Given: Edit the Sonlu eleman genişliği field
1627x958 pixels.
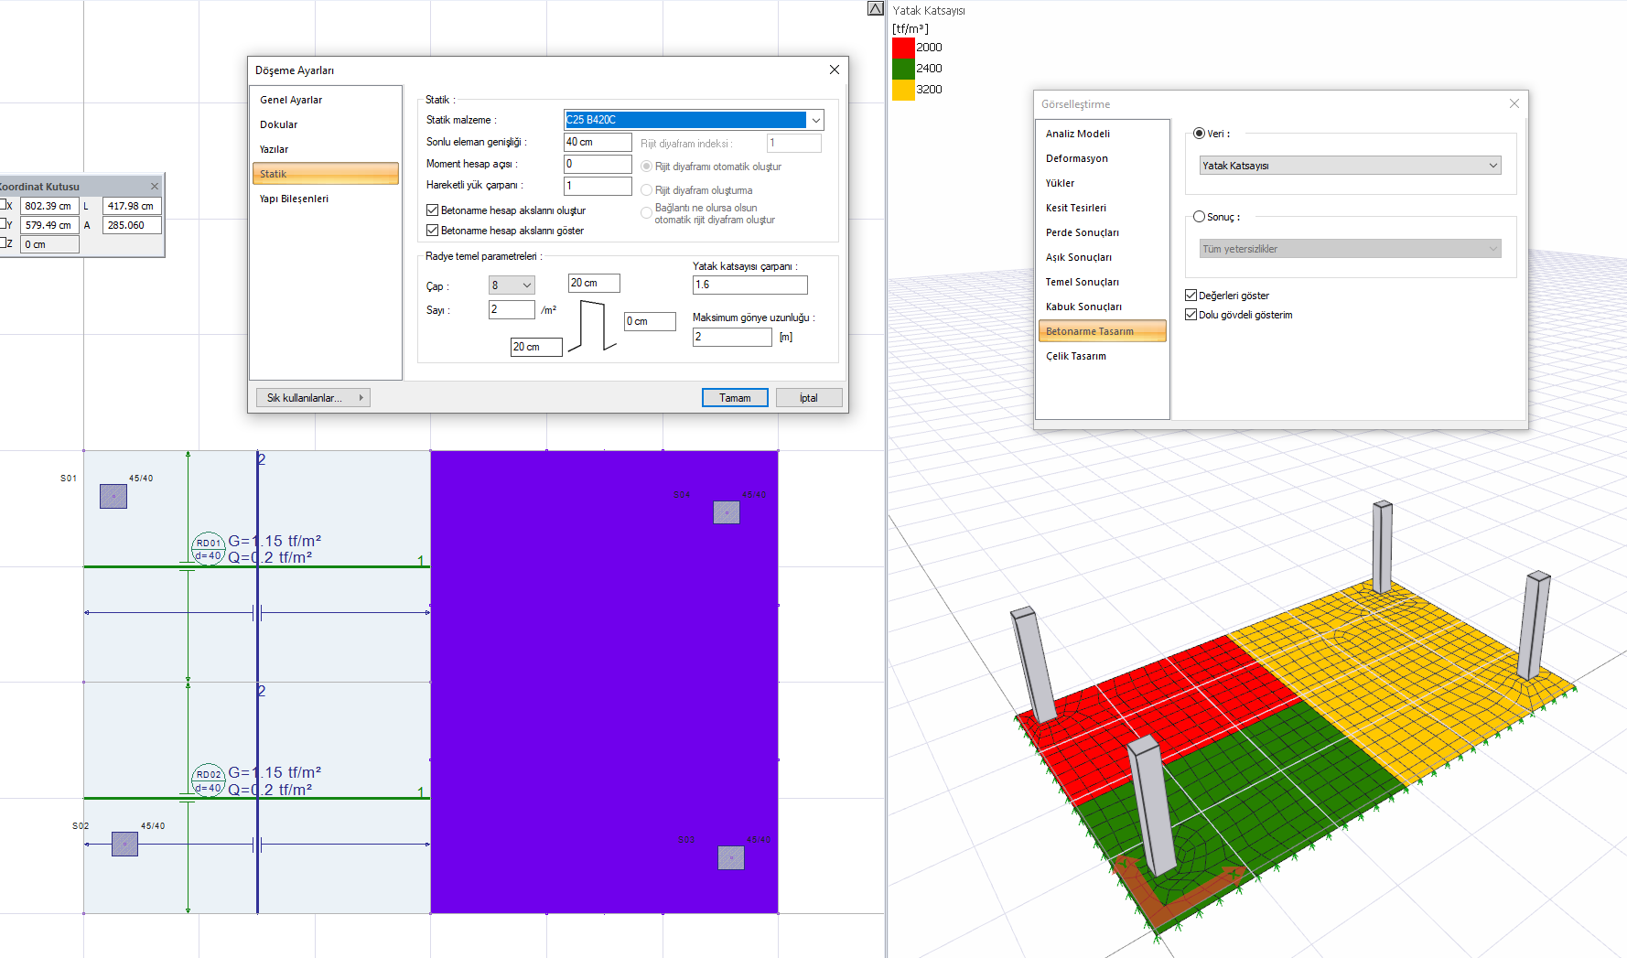Looking at the screenshot, I should [x=598, y=142].
